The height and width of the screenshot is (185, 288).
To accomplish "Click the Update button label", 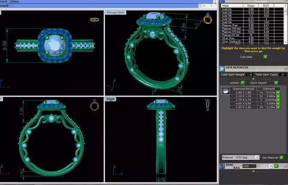I will tap(234, 83).
